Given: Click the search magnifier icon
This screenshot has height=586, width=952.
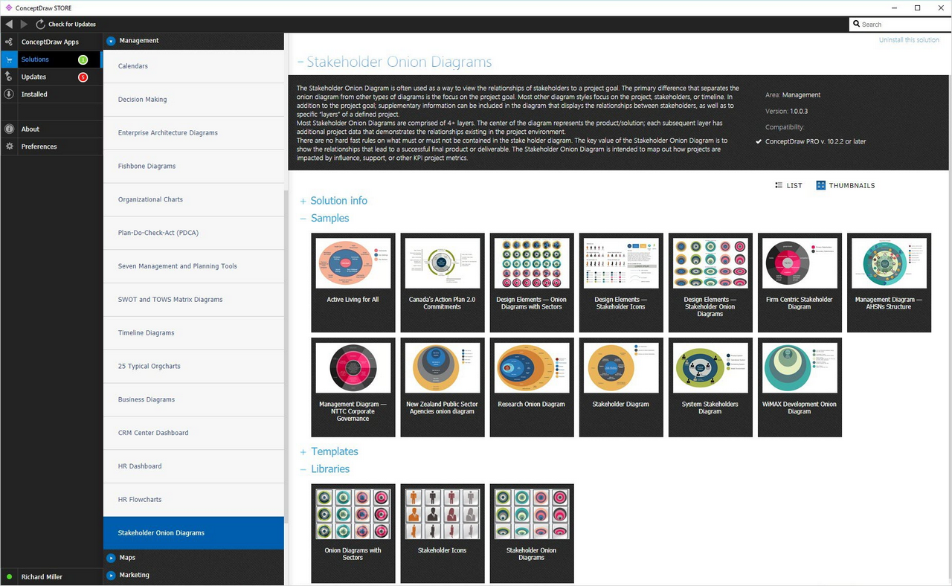Looking at the screenshot, I should pos(857,25).
